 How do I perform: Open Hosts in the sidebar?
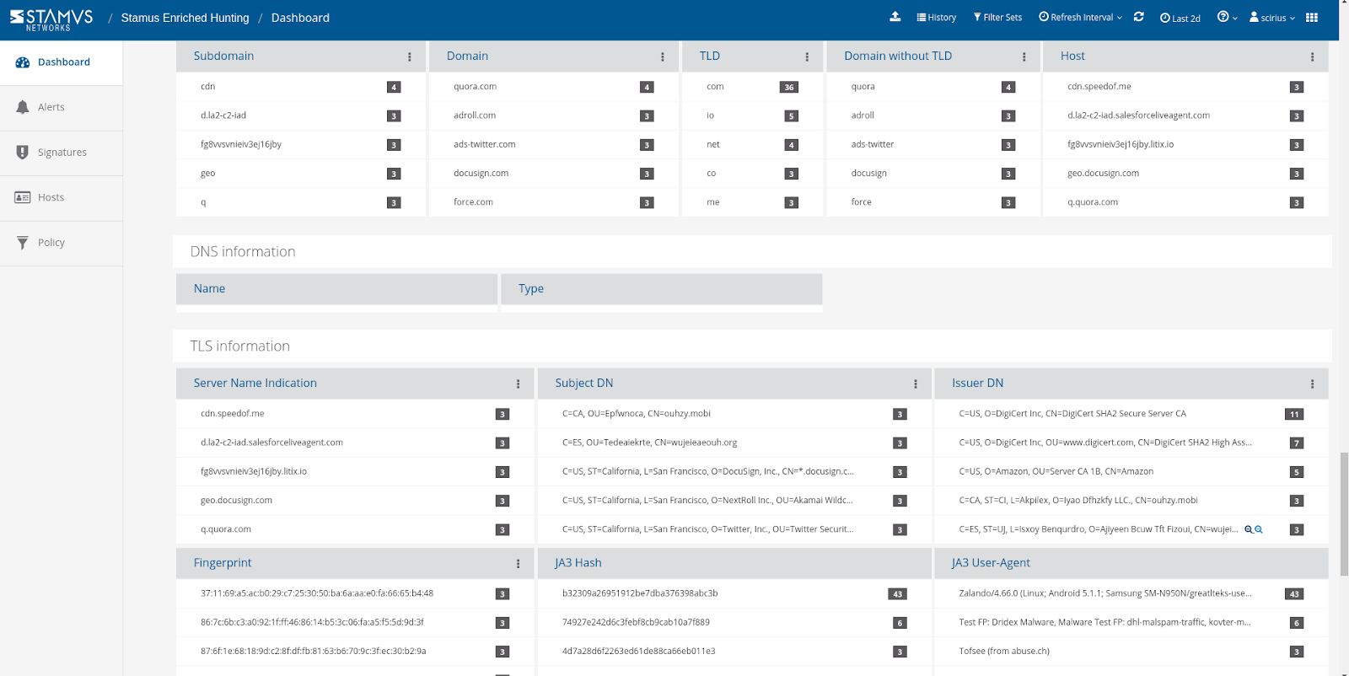[x=62, y=198]
